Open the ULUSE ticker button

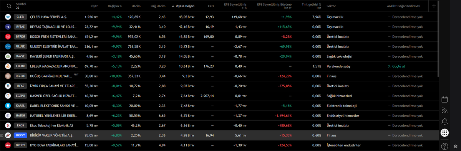pyautogui.click(x=20, y=46)
